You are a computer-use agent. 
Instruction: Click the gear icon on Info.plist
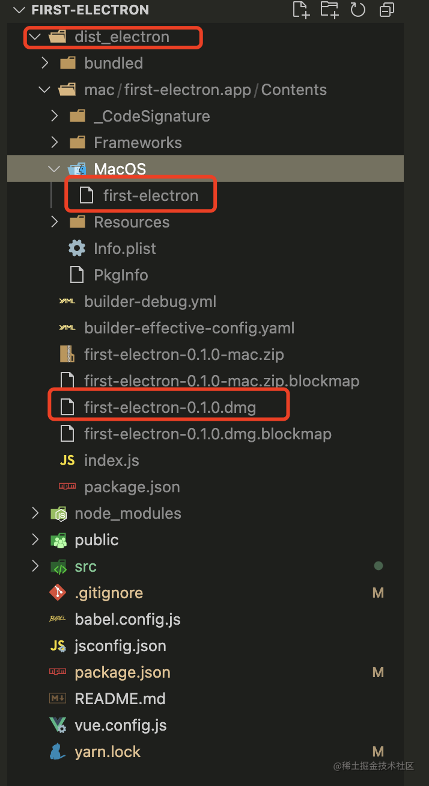tap(78, 248)
